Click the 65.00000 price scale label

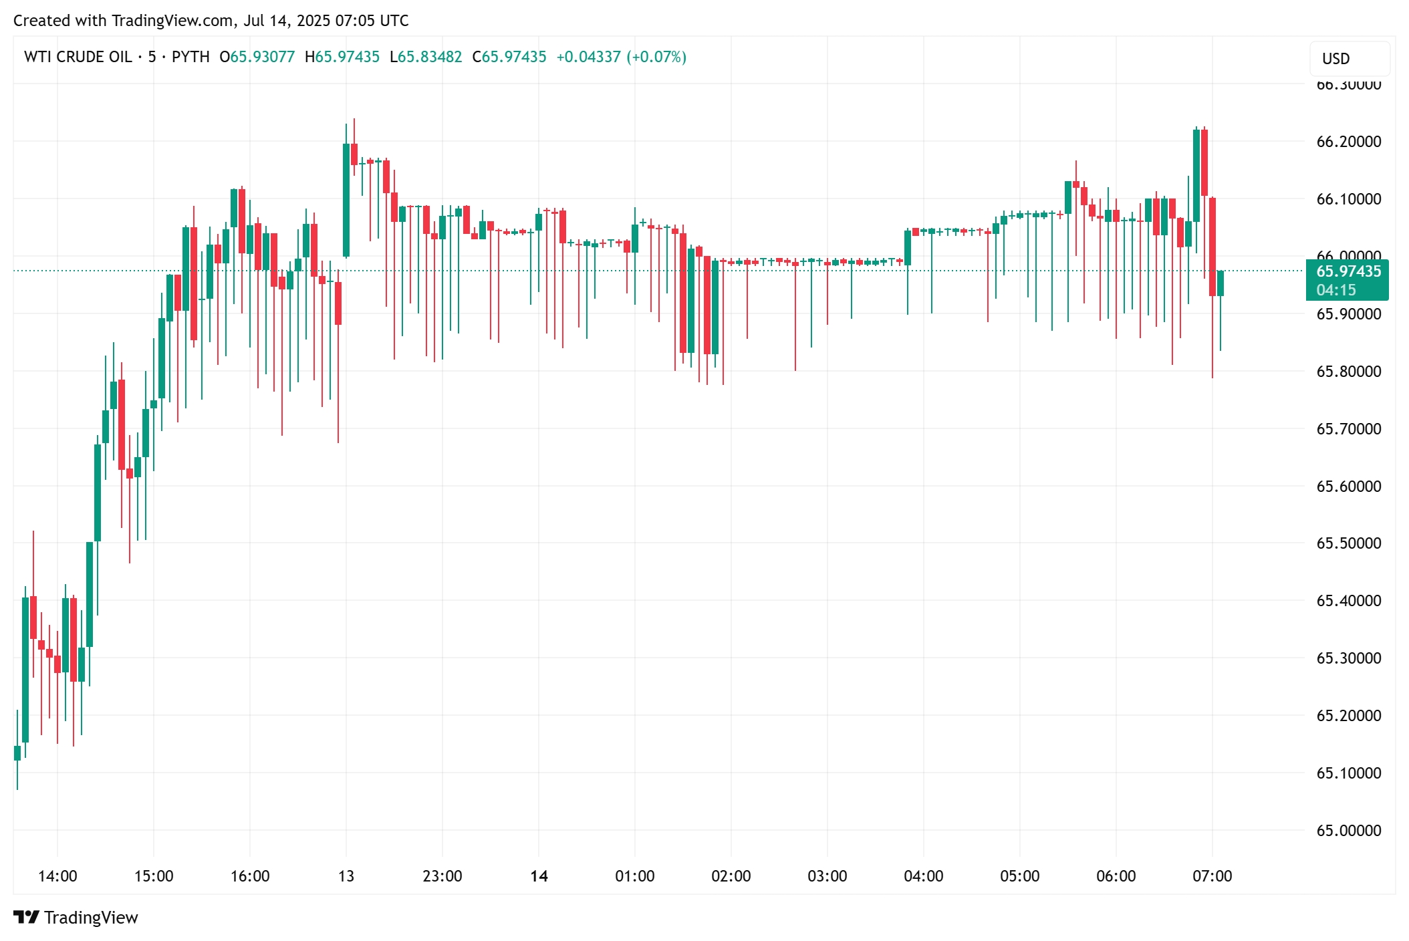[1348, 831]
